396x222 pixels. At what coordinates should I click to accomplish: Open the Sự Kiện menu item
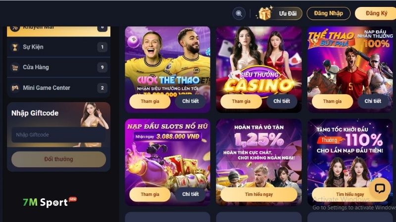58,47
